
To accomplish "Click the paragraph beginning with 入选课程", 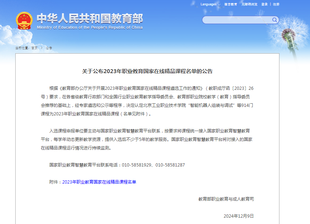I will (147, 140).
